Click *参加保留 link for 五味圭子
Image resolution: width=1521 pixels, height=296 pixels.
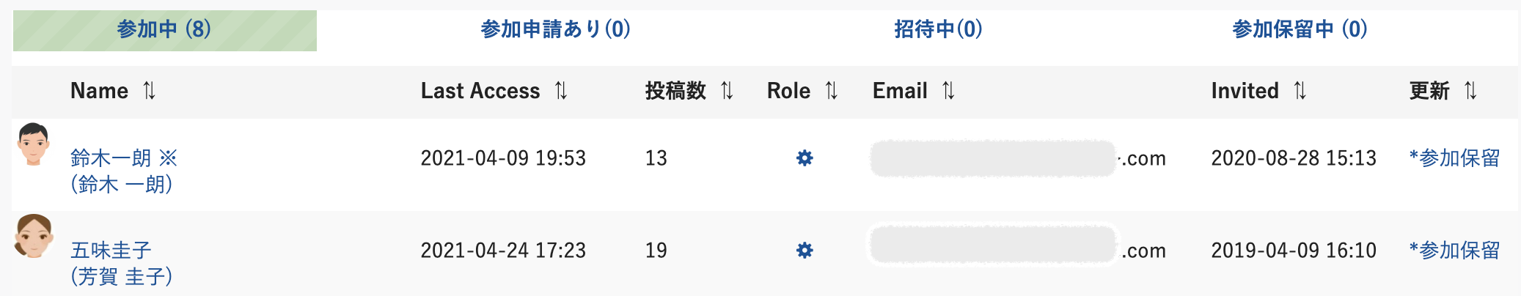click(x=1454, y=251)
